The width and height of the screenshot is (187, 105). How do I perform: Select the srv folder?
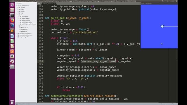click(x=21, y=26)
